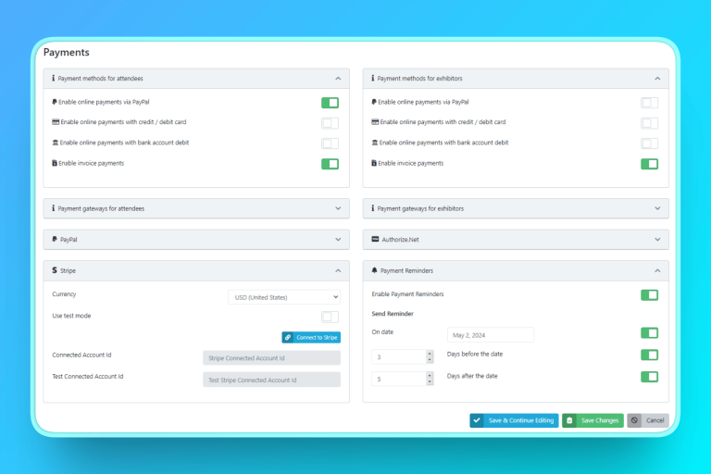The width and height of the screenshot is (711, 474).
Task: Click the card icon next to Authorize.Net
Action: pyautogui.click(x=375, y=239)
